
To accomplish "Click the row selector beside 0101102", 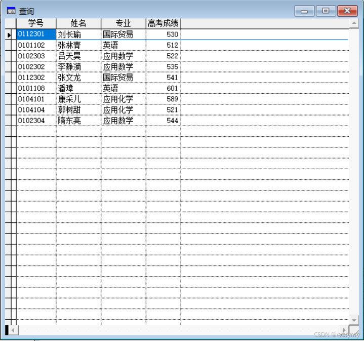I will 11,45.
